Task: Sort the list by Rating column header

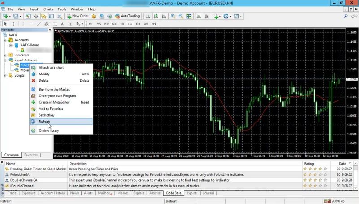Action: coord(309,164)
